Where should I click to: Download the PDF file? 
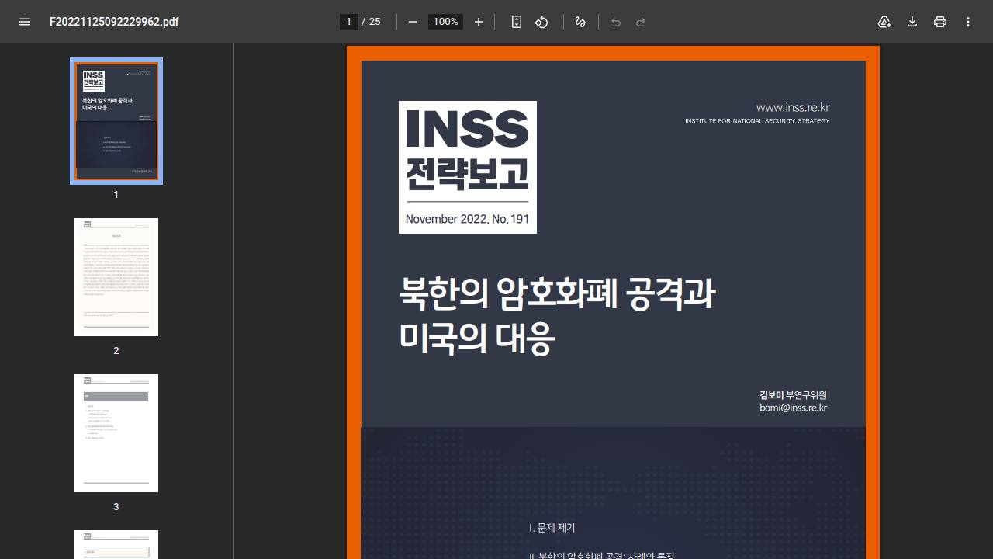tap(912, 22)
